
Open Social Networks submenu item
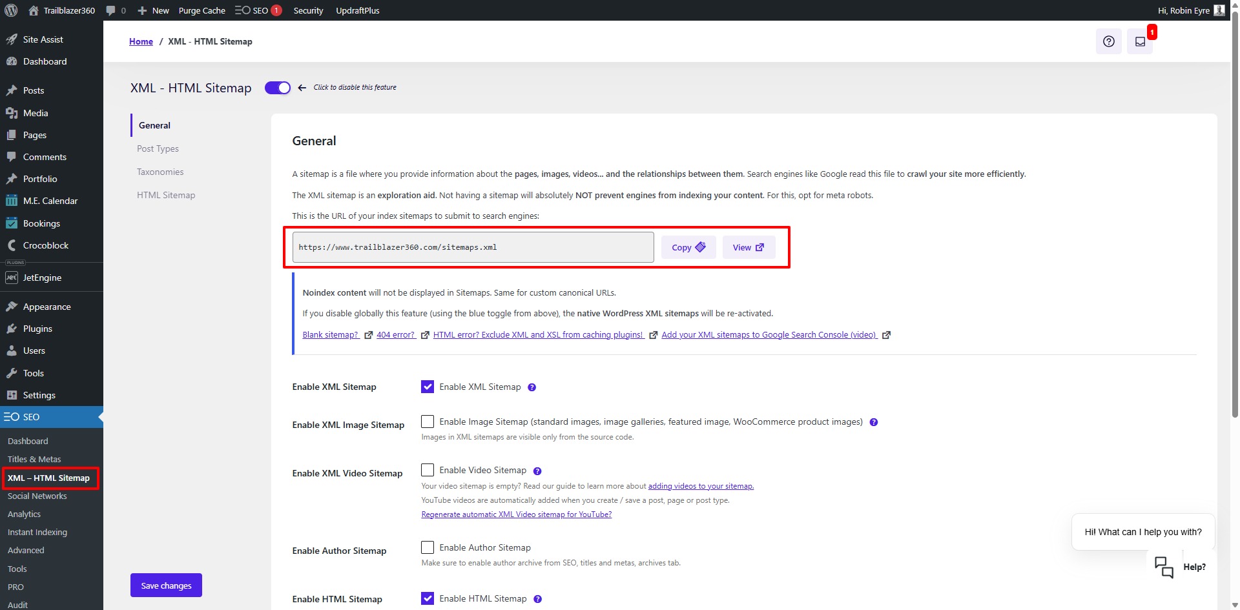(x=37, y=496)
